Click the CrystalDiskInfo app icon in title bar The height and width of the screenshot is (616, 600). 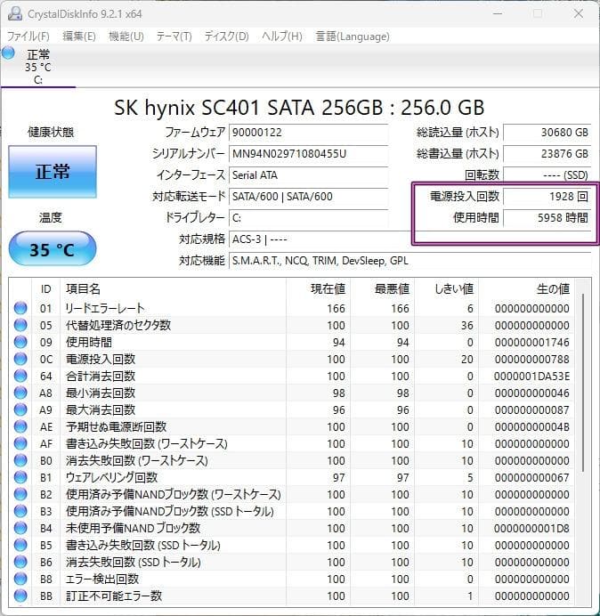tap(15, 13)
